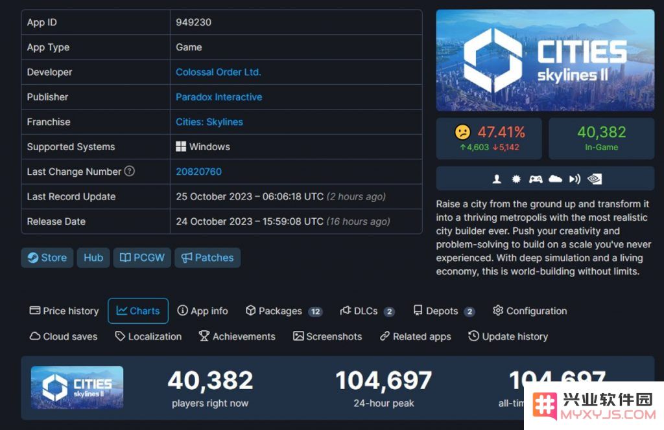Click the single-player feature icon
The image size is (664, 430).
497,179
